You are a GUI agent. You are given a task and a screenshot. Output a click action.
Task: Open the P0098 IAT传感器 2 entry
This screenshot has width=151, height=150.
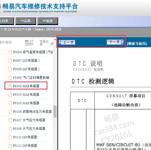pyautogui.click(x=26, y=69)
